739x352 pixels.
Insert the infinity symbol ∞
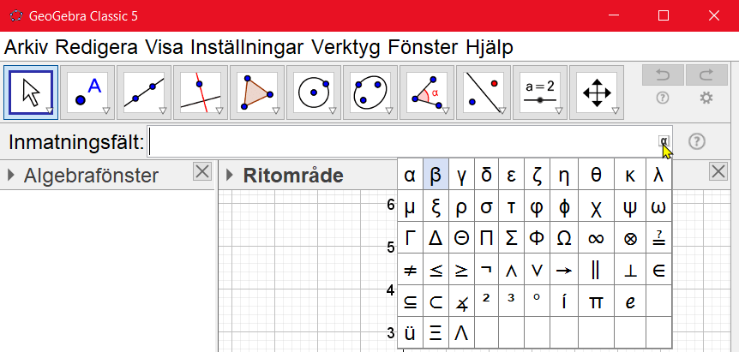[x=596, y=239]
